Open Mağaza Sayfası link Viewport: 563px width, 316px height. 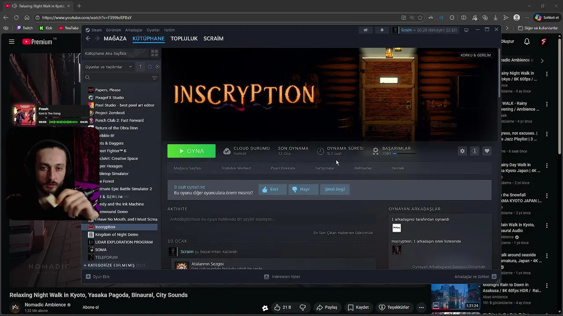[187, 168]
